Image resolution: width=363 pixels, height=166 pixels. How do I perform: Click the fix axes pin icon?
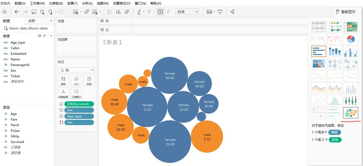[x=168, y=12]
